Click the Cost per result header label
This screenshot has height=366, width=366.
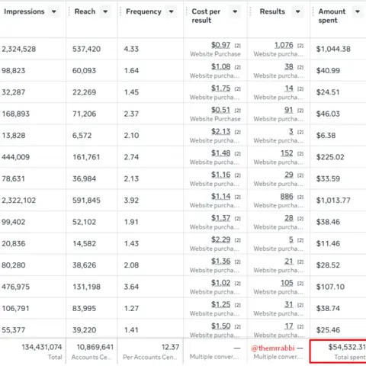point(206,16)
